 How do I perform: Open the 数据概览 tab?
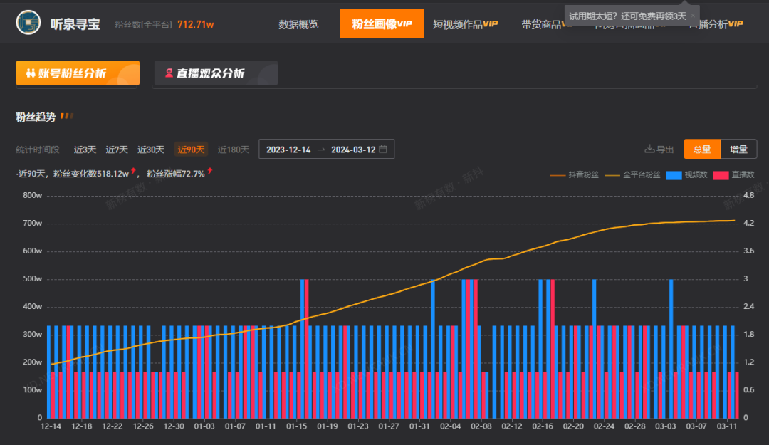[x=298, y=24]
